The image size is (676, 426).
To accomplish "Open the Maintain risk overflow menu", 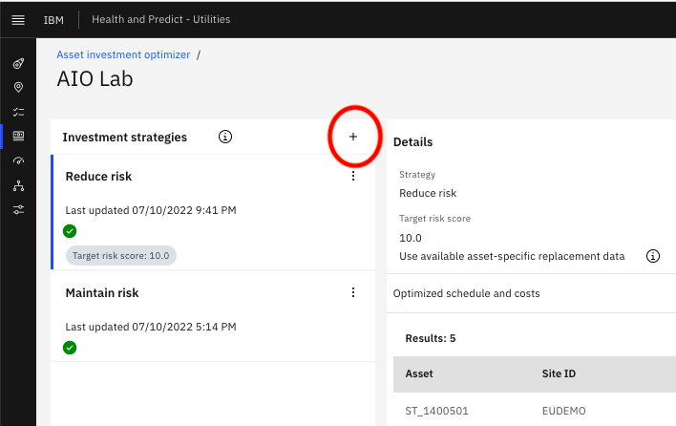I will (353, 292).
